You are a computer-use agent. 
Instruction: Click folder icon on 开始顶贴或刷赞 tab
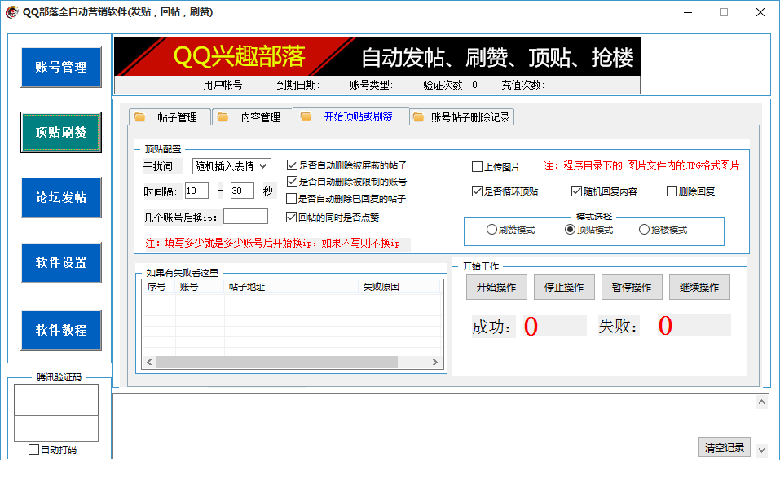[x=306, y=116]
